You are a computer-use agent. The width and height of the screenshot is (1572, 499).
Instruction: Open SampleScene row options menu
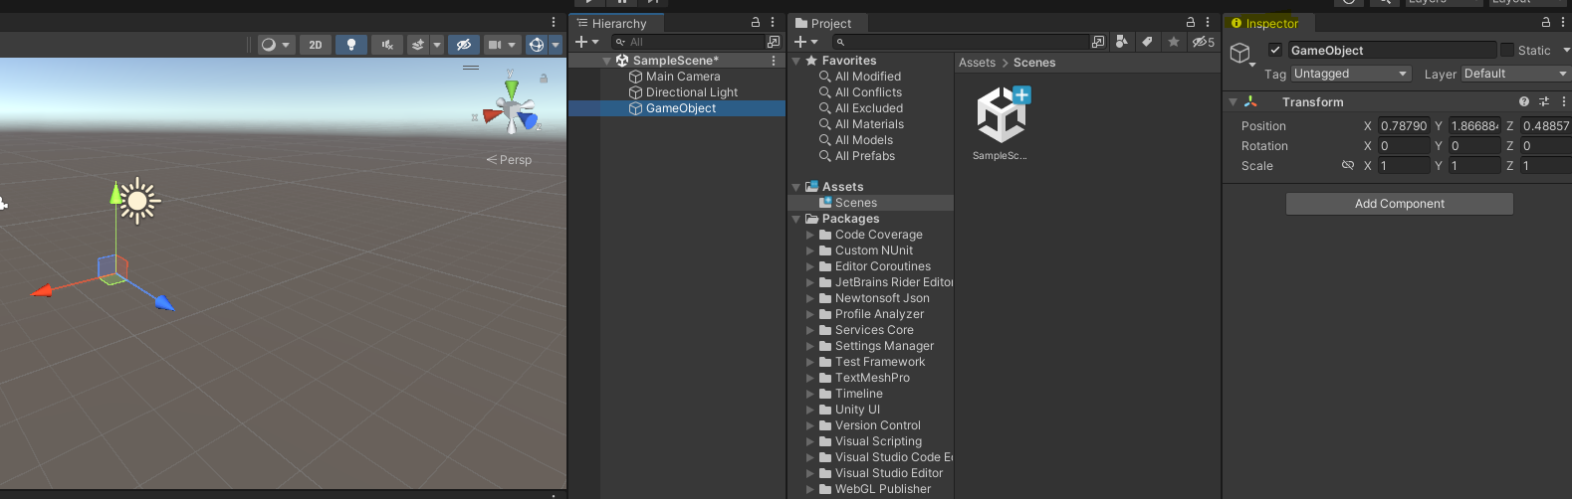774,61
